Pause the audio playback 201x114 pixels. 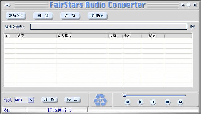pos(153,102)
